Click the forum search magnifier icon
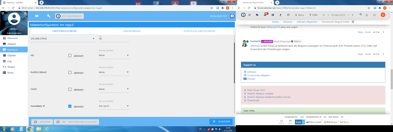The height and width of the screenshot is (132, 393). coord(361,15)
